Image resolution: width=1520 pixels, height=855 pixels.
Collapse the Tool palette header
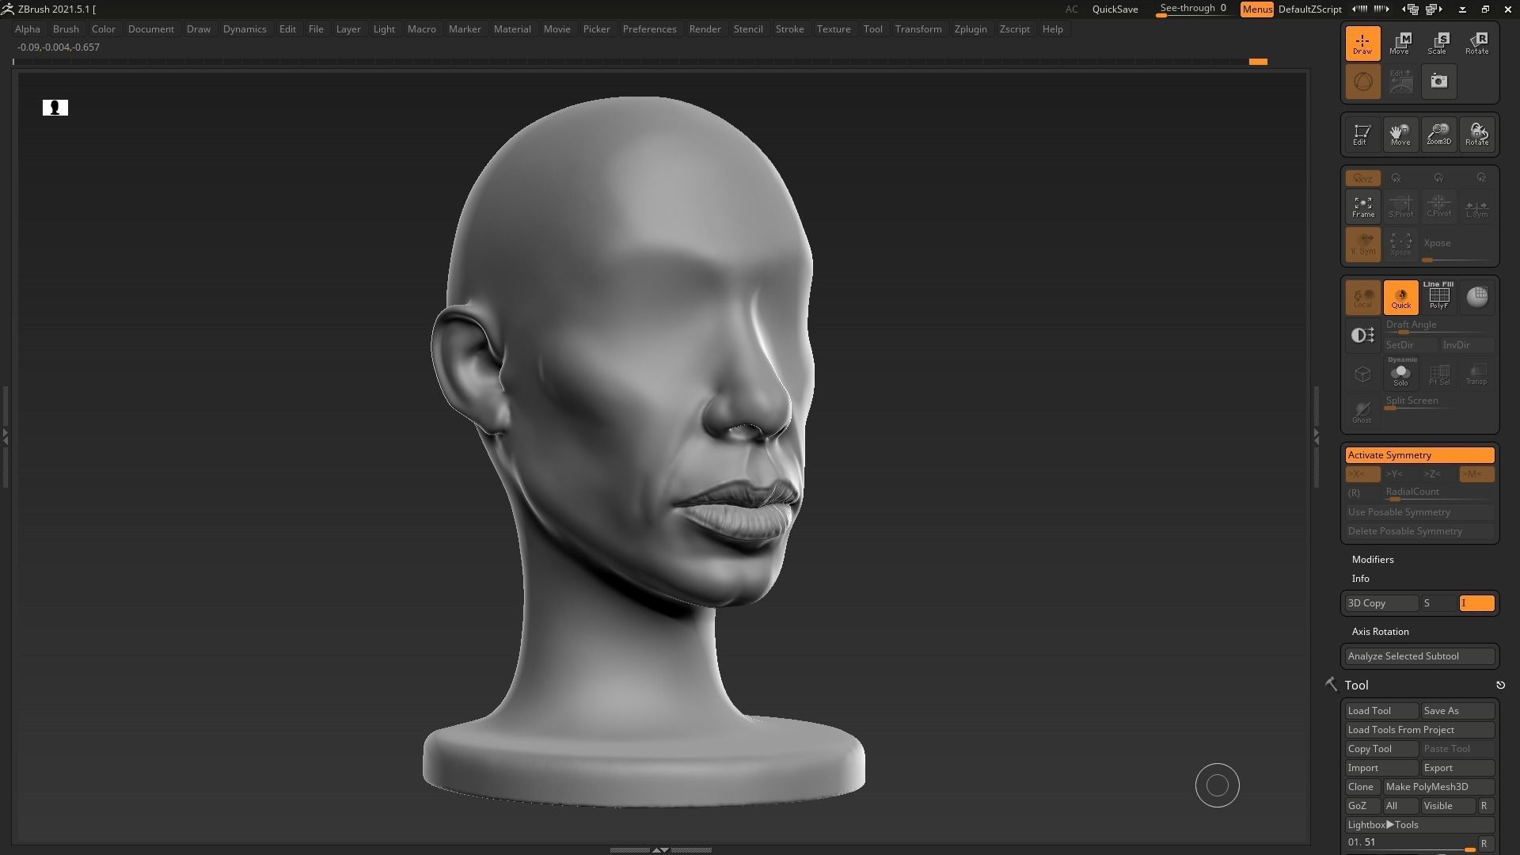tap(1356, 686)
